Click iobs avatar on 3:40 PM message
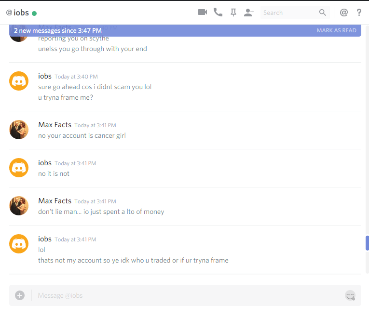Image resolution: width=369 pixels, height=318 pixels. point(19,81)
